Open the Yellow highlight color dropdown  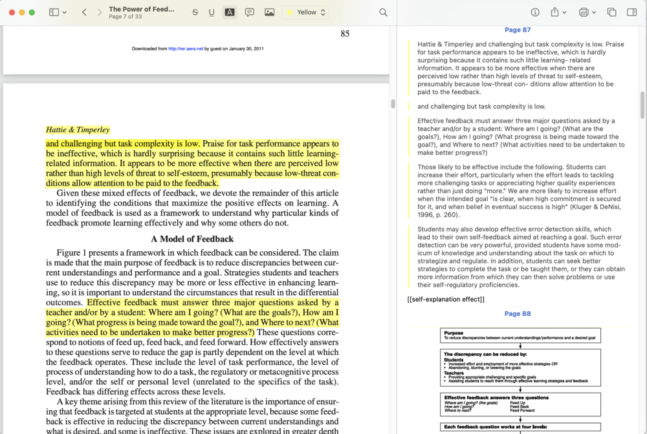coord(306,12)
